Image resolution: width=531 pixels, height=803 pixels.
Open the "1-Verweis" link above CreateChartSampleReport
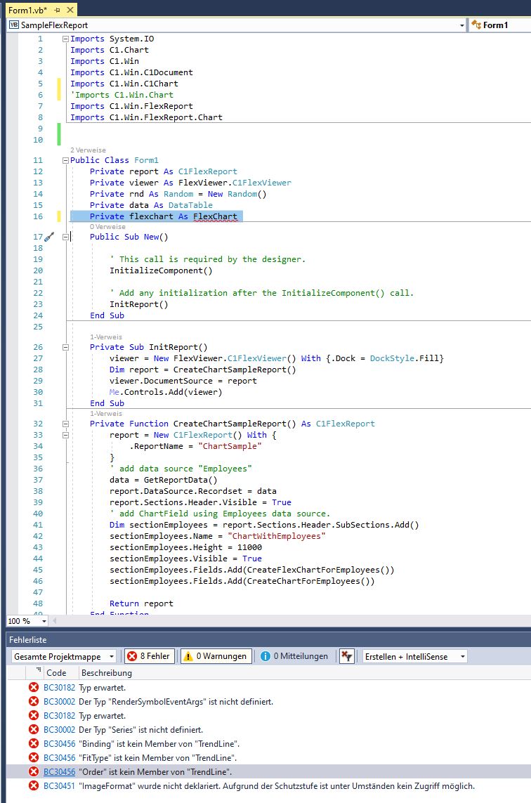[106, 413]
